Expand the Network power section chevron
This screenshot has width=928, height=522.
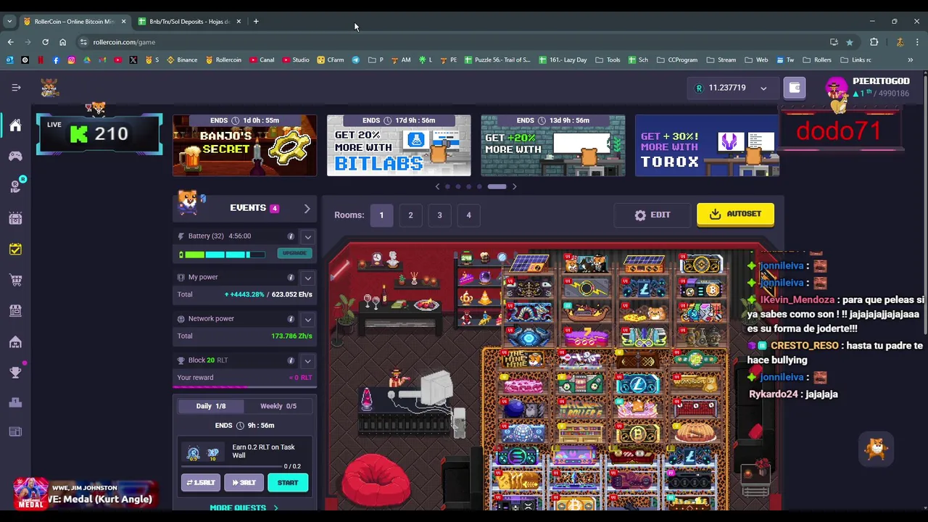pyautogui.click(x=307, y=319)
